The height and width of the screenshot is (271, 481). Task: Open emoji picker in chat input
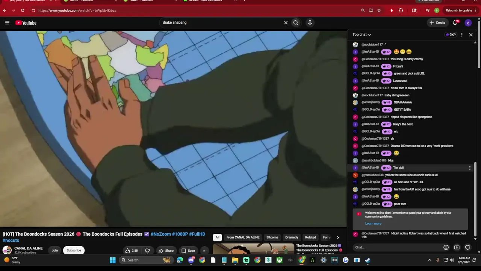pos(446,247)
